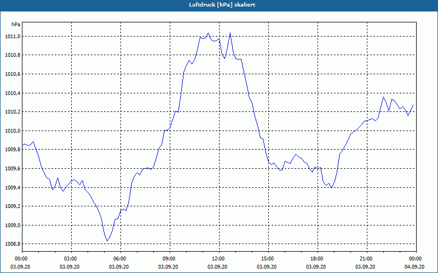Select the 1009,2 y-axis value
The image size is (438, 273).
pyautogui.click(x=13, y=206)
